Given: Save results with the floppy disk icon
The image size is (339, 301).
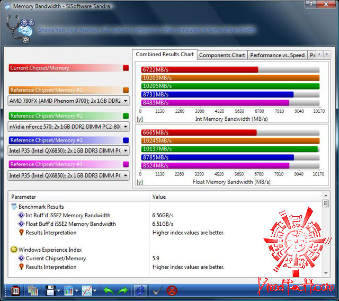Looking at the screenshot, I should 51,290.
